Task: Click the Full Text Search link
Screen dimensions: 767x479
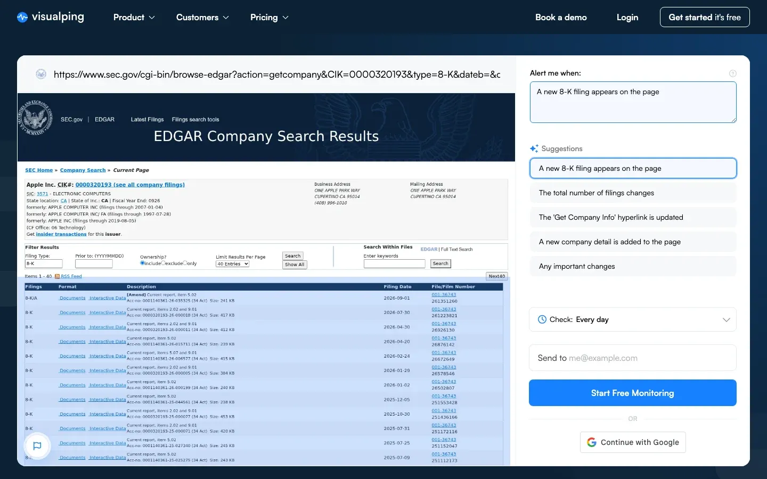Action: coord(457,249)
